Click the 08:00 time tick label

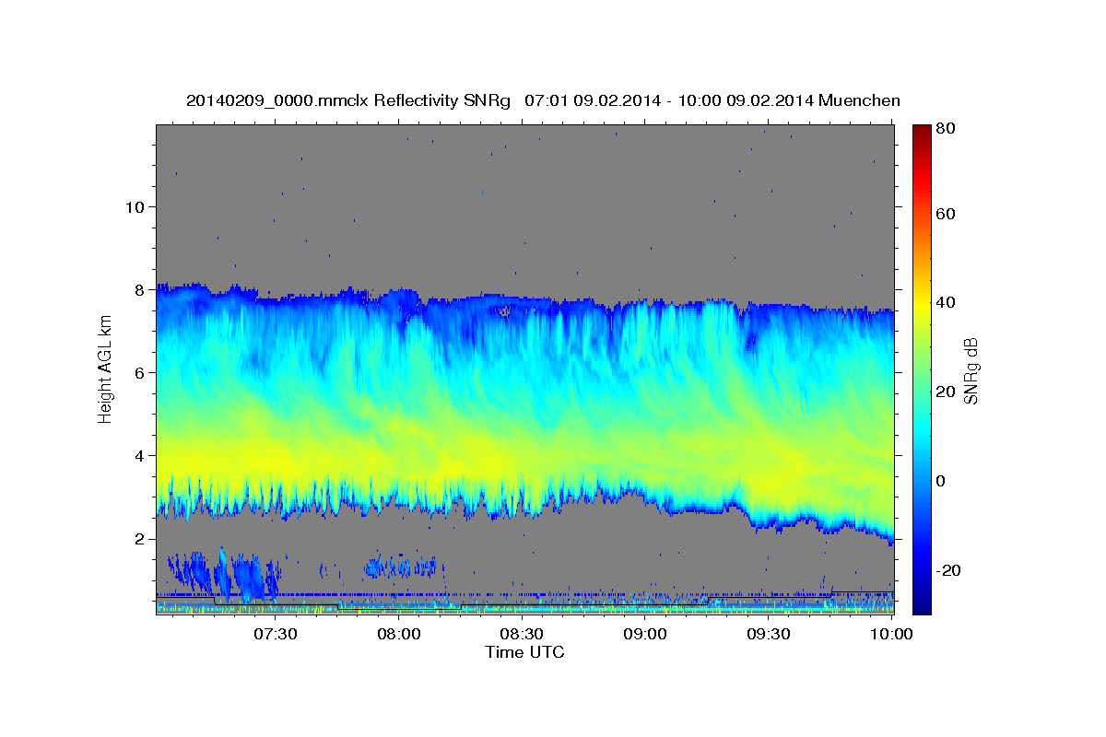[x=398, y=634]
